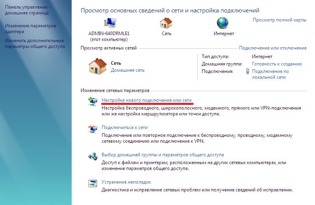Screen dimensions: 315x205
Task: Click the Подключения label
Action: [x=217, y=71]
